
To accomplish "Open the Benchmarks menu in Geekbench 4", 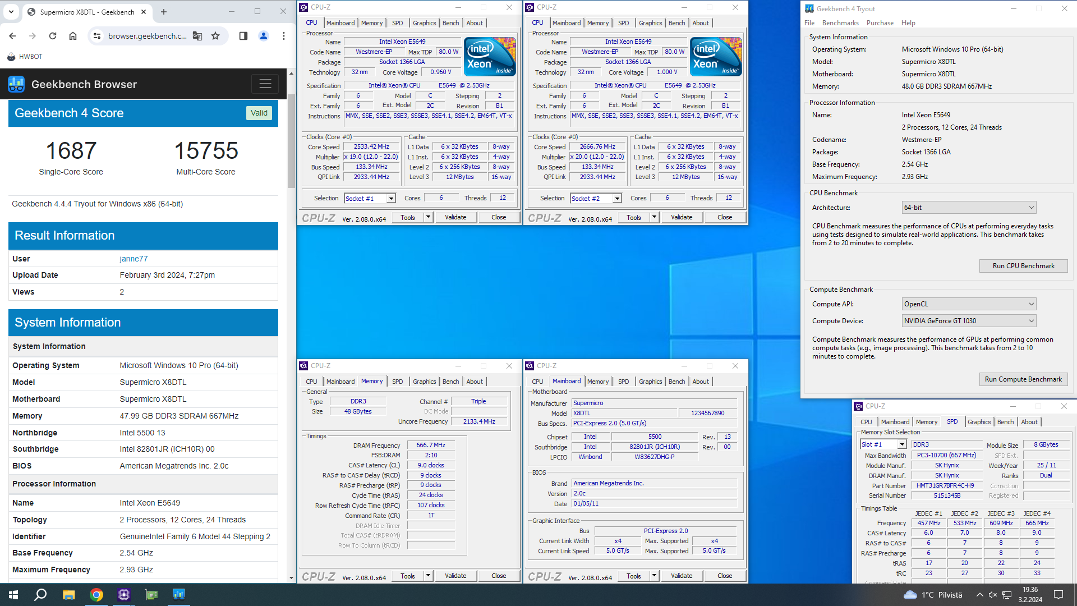I will coord(840,23).
